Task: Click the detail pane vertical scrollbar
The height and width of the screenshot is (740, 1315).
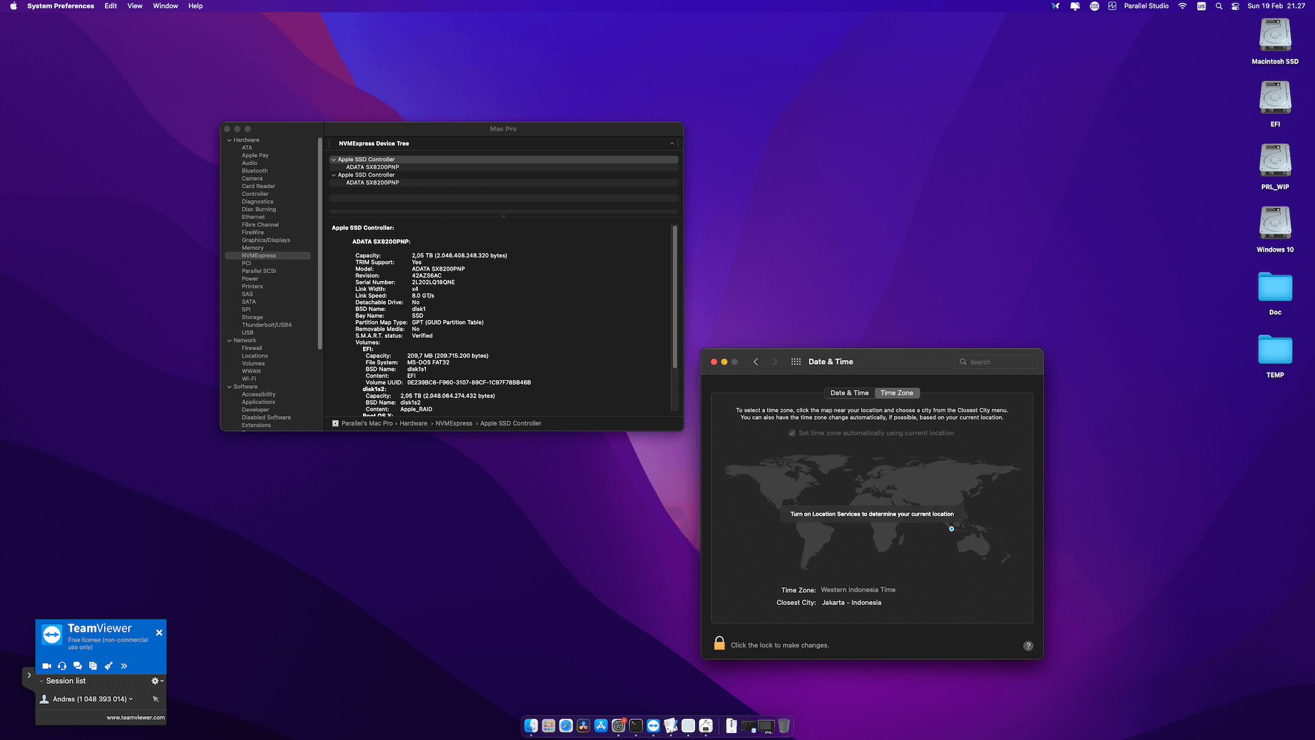Action: [675, 296]
